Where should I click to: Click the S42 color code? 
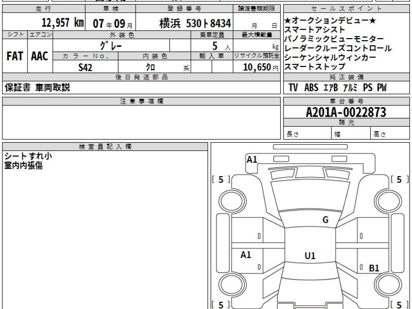click(x=85, y=67)
